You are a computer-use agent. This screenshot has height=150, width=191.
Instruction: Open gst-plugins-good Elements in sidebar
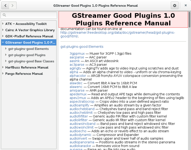[x=28, y=49]
